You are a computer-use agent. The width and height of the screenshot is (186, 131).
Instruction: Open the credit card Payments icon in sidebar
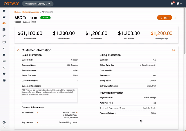tap(4, 42)
